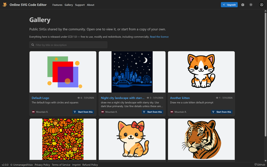Click the Upgrade button
This screenshot has width=267, height=167.
(229, 5)
